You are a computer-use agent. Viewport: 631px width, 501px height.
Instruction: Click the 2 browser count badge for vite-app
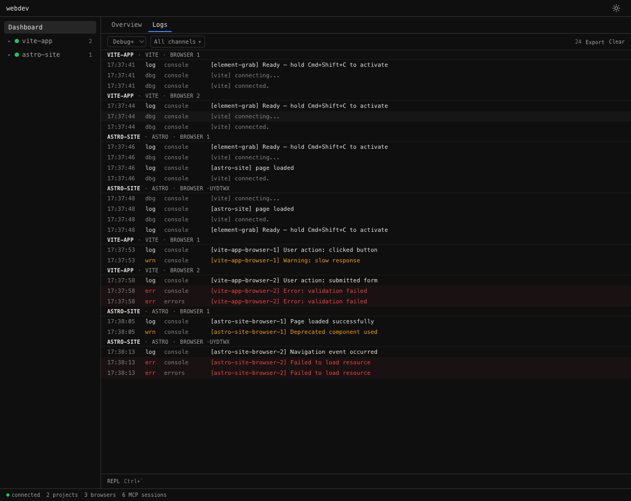coord(90,41)
